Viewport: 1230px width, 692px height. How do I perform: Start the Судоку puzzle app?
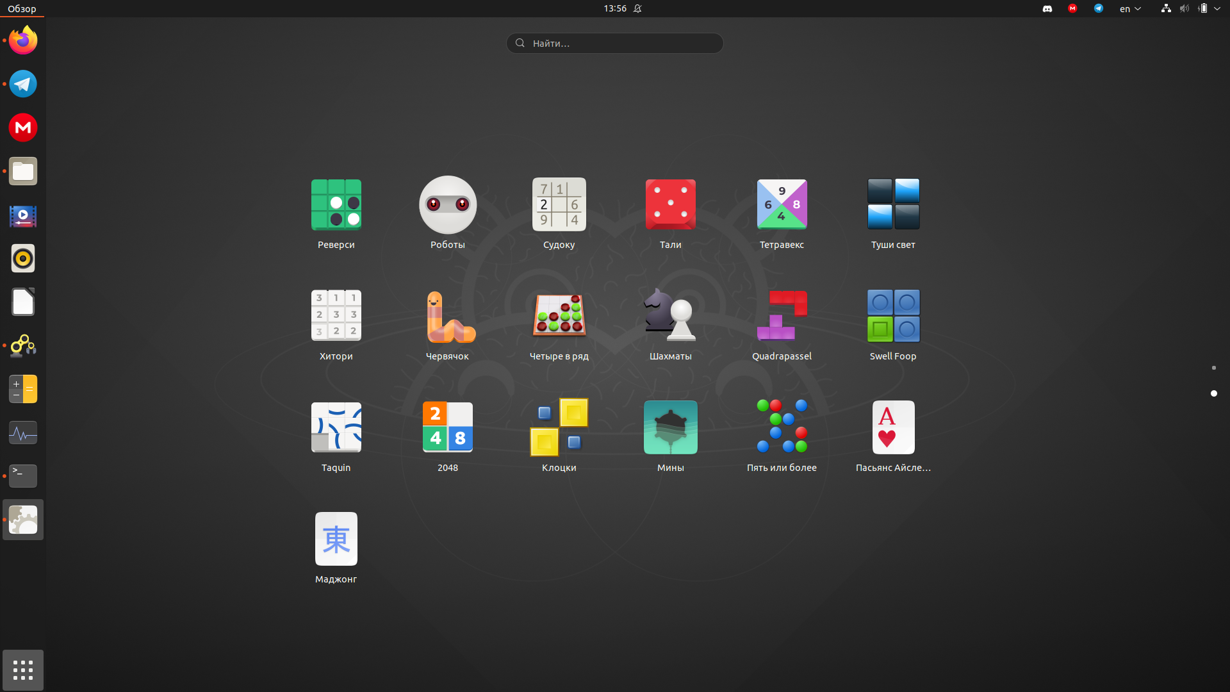click(x=559, y=214)
